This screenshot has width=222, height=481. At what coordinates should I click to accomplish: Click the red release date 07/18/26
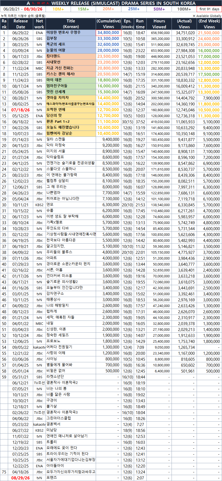point(21,110)
